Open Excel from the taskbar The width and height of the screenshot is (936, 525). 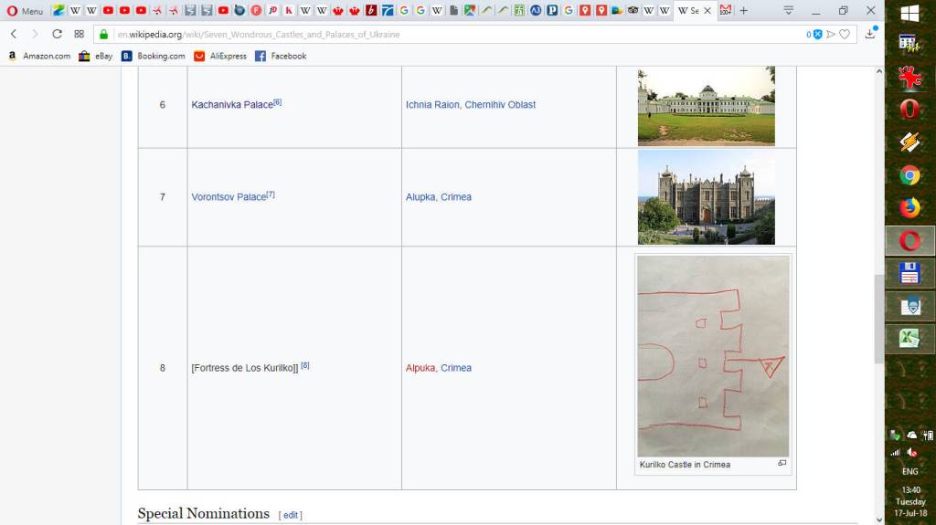tap(909, 338)
